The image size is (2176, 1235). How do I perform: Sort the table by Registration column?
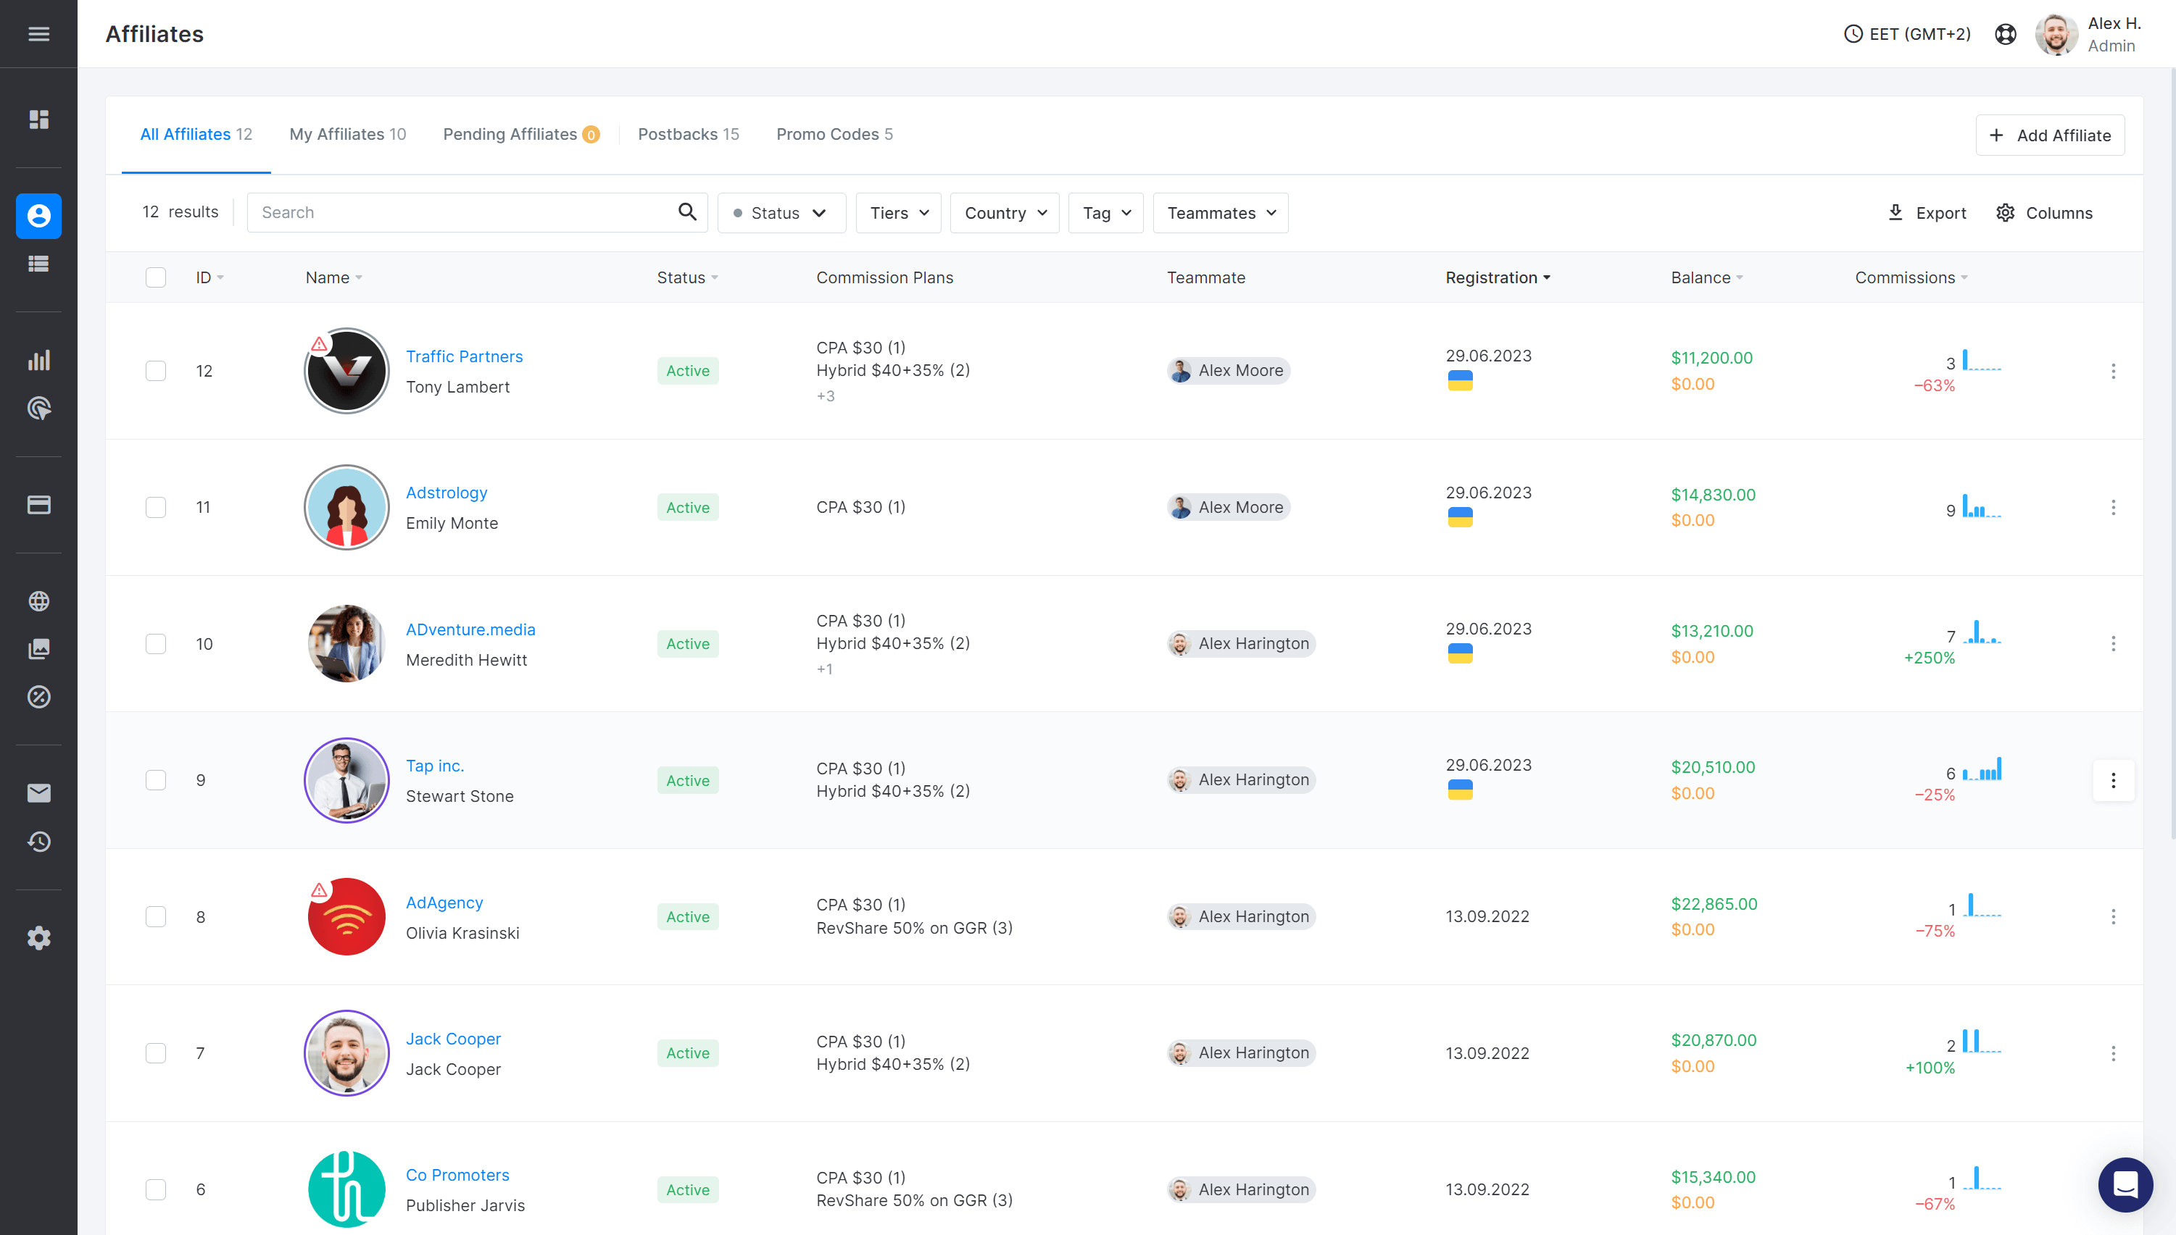(1498, 277)
